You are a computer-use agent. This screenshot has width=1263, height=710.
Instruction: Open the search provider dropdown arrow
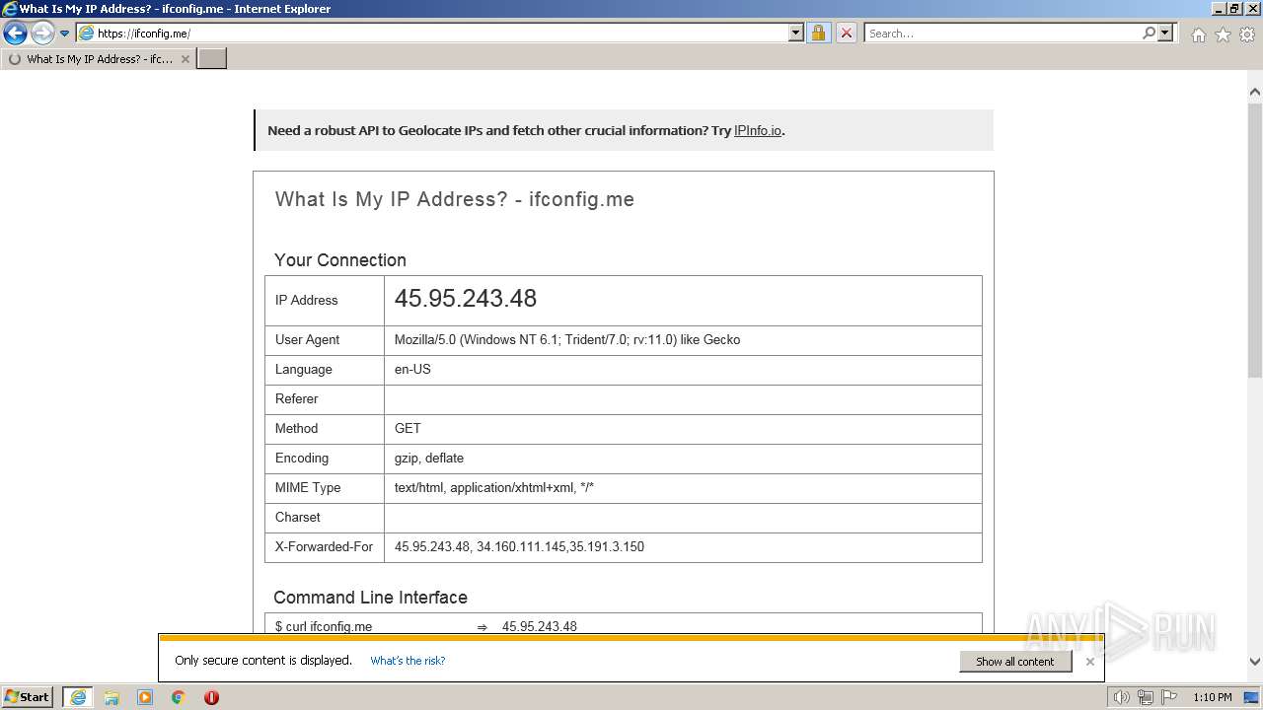1165,34
